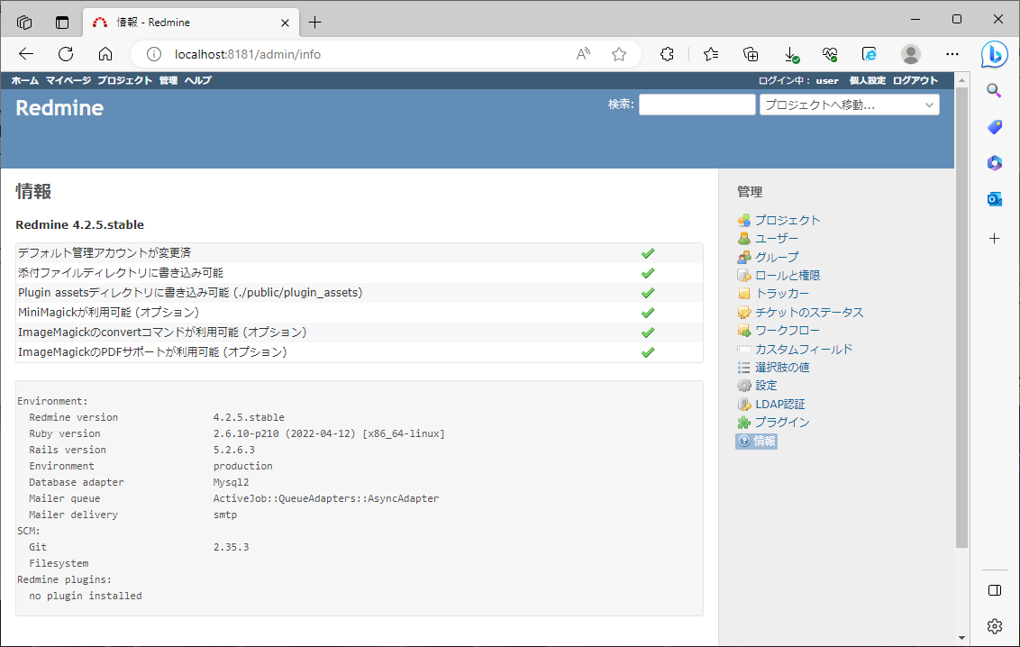Open LDAP認証 in admin sidebar

pos(780,404)
